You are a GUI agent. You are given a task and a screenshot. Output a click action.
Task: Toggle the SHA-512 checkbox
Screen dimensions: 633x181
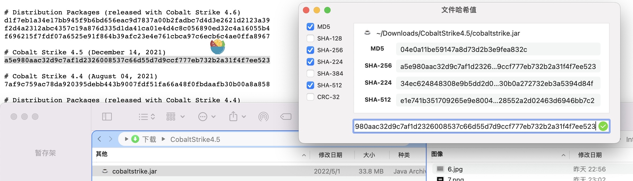pyautogui.click(x=310, y=85)
